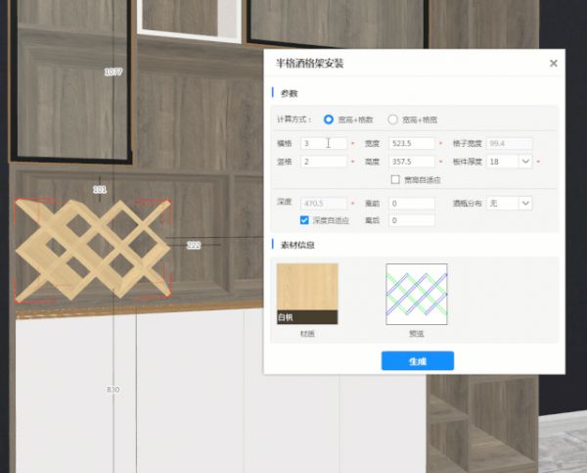The image size is (587, 473).
Task: Pick the 白枫 wood material swatch
Action: 307,293
